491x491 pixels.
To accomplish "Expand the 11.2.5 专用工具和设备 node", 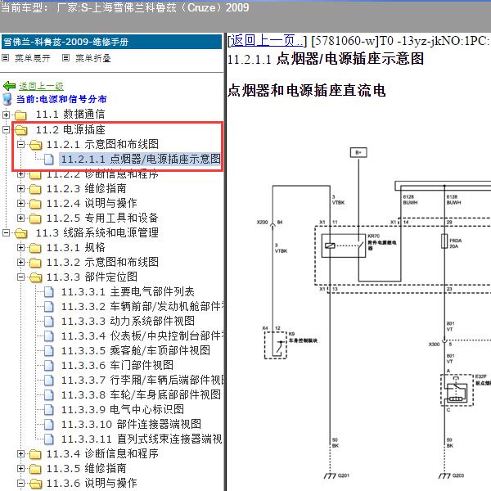I will click(20, 218).
